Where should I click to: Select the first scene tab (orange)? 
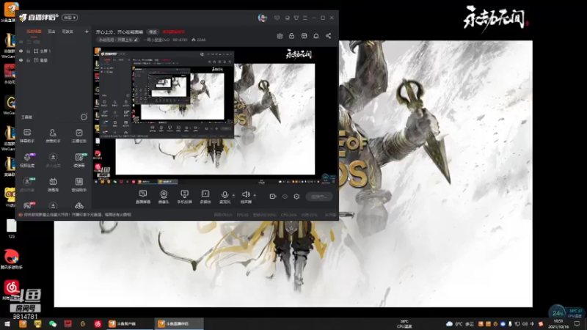coord(34,32)
